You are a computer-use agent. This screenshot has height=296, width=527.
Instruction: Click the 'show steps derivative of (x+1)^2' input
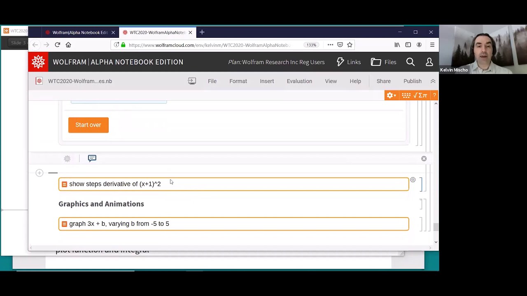click(x=234, y=184)
